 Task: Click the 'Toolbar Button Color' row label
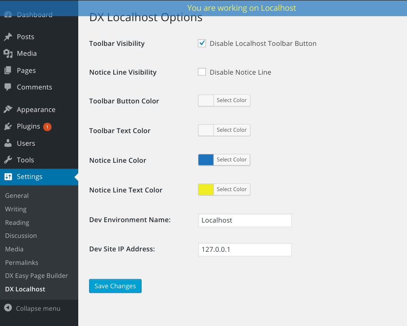[124, 101]
